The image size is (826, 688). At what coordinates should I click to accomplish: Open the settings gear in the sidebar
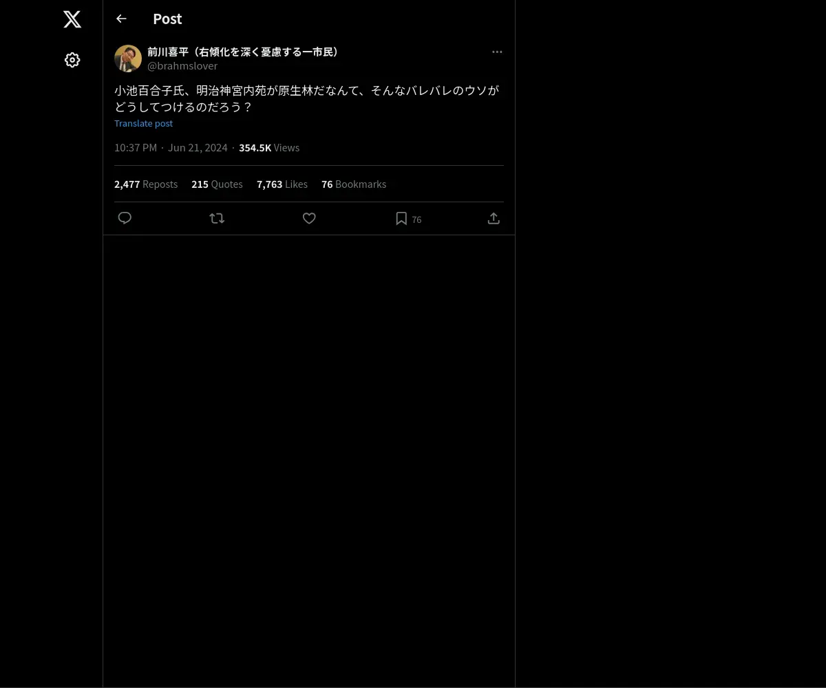72,60
